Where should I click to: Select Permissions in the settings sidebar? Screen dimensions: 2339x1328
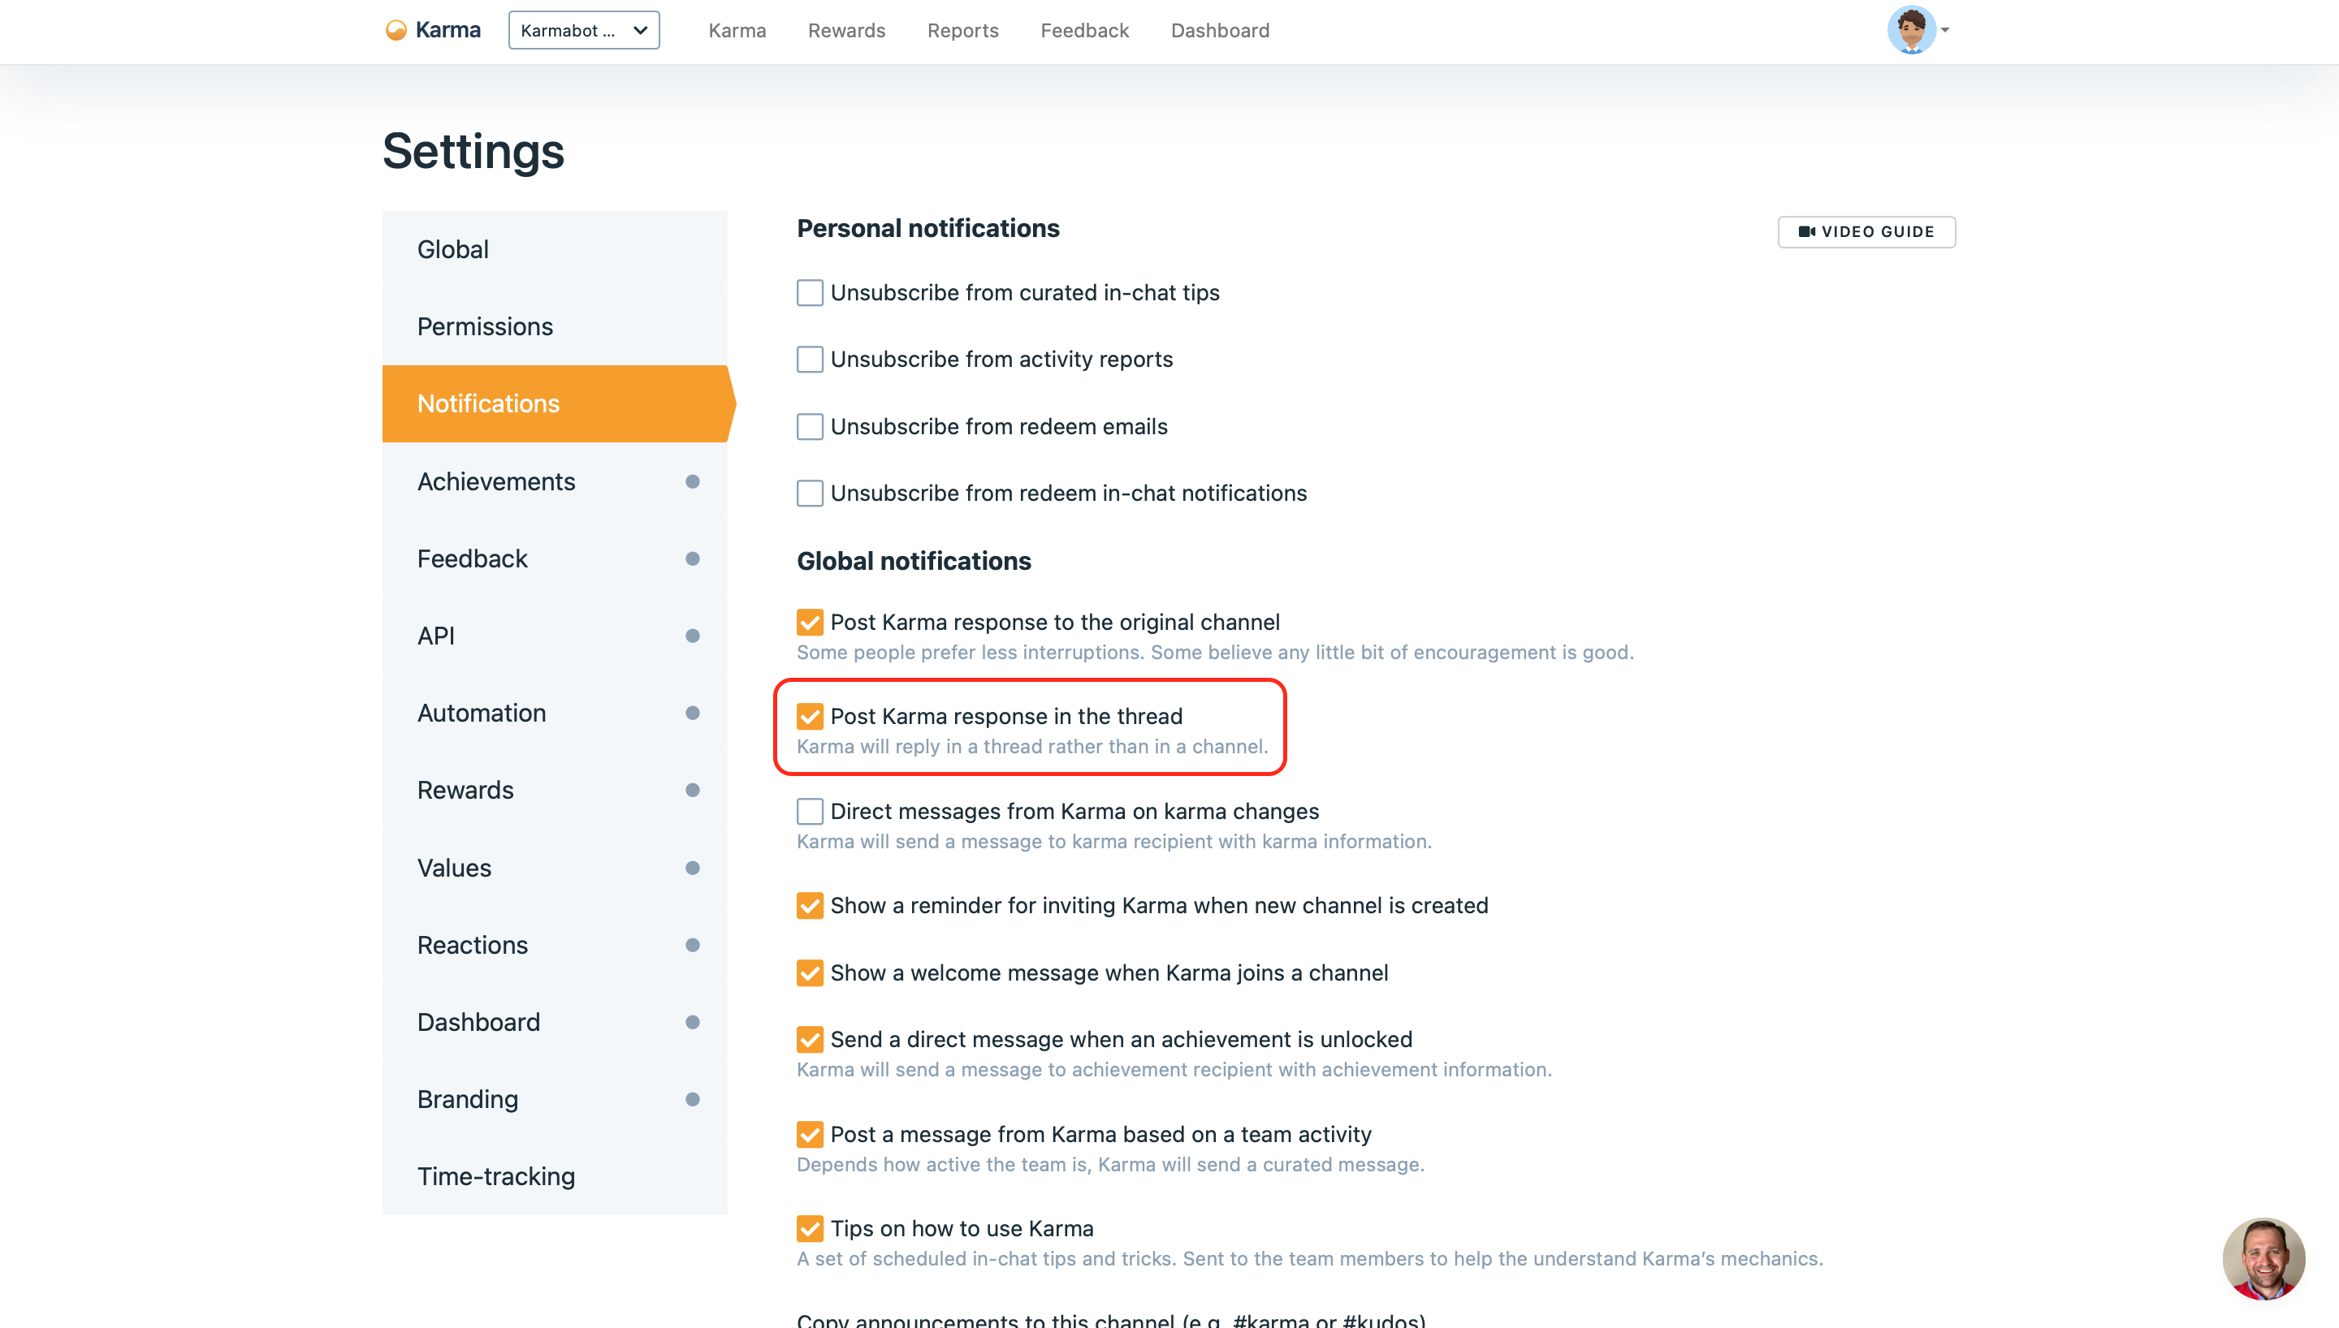pyautogui.click(x=484, y=326)
